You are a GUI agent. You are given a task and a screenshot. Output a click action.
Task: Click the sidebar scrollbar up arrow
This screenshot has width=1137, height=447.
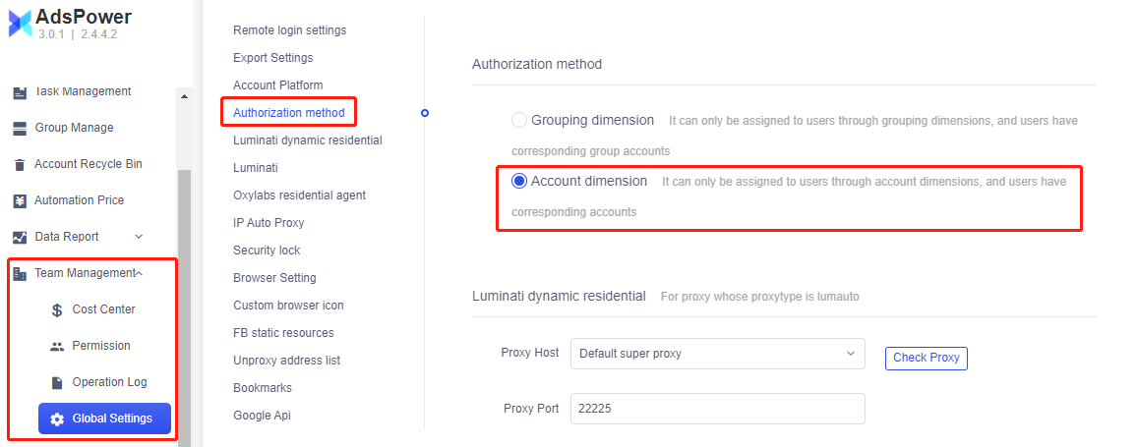click(x=184, y=96)
